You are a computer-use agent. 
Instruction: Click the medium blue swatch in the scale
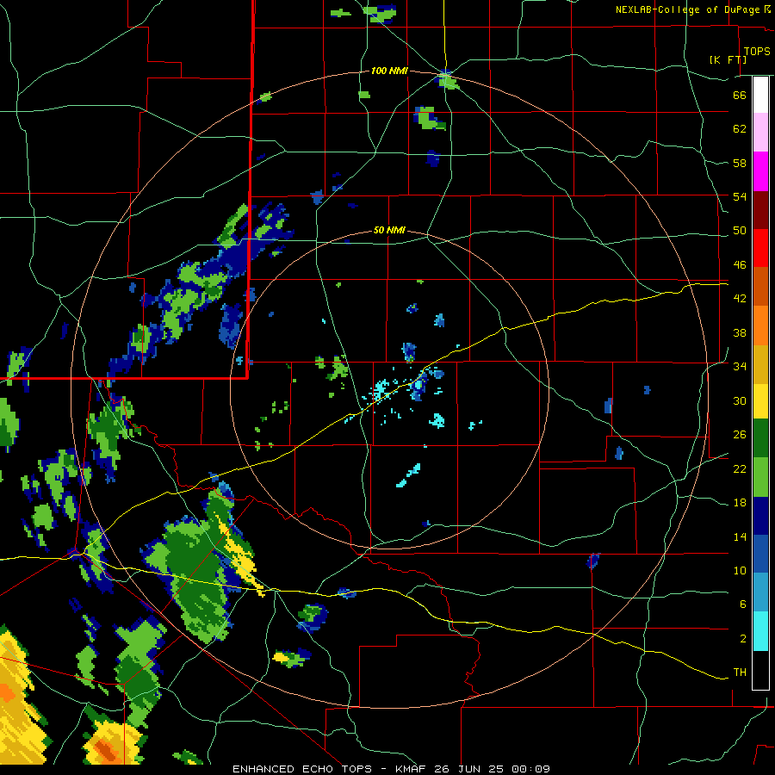pyautogui.click(x=760, y=554)
